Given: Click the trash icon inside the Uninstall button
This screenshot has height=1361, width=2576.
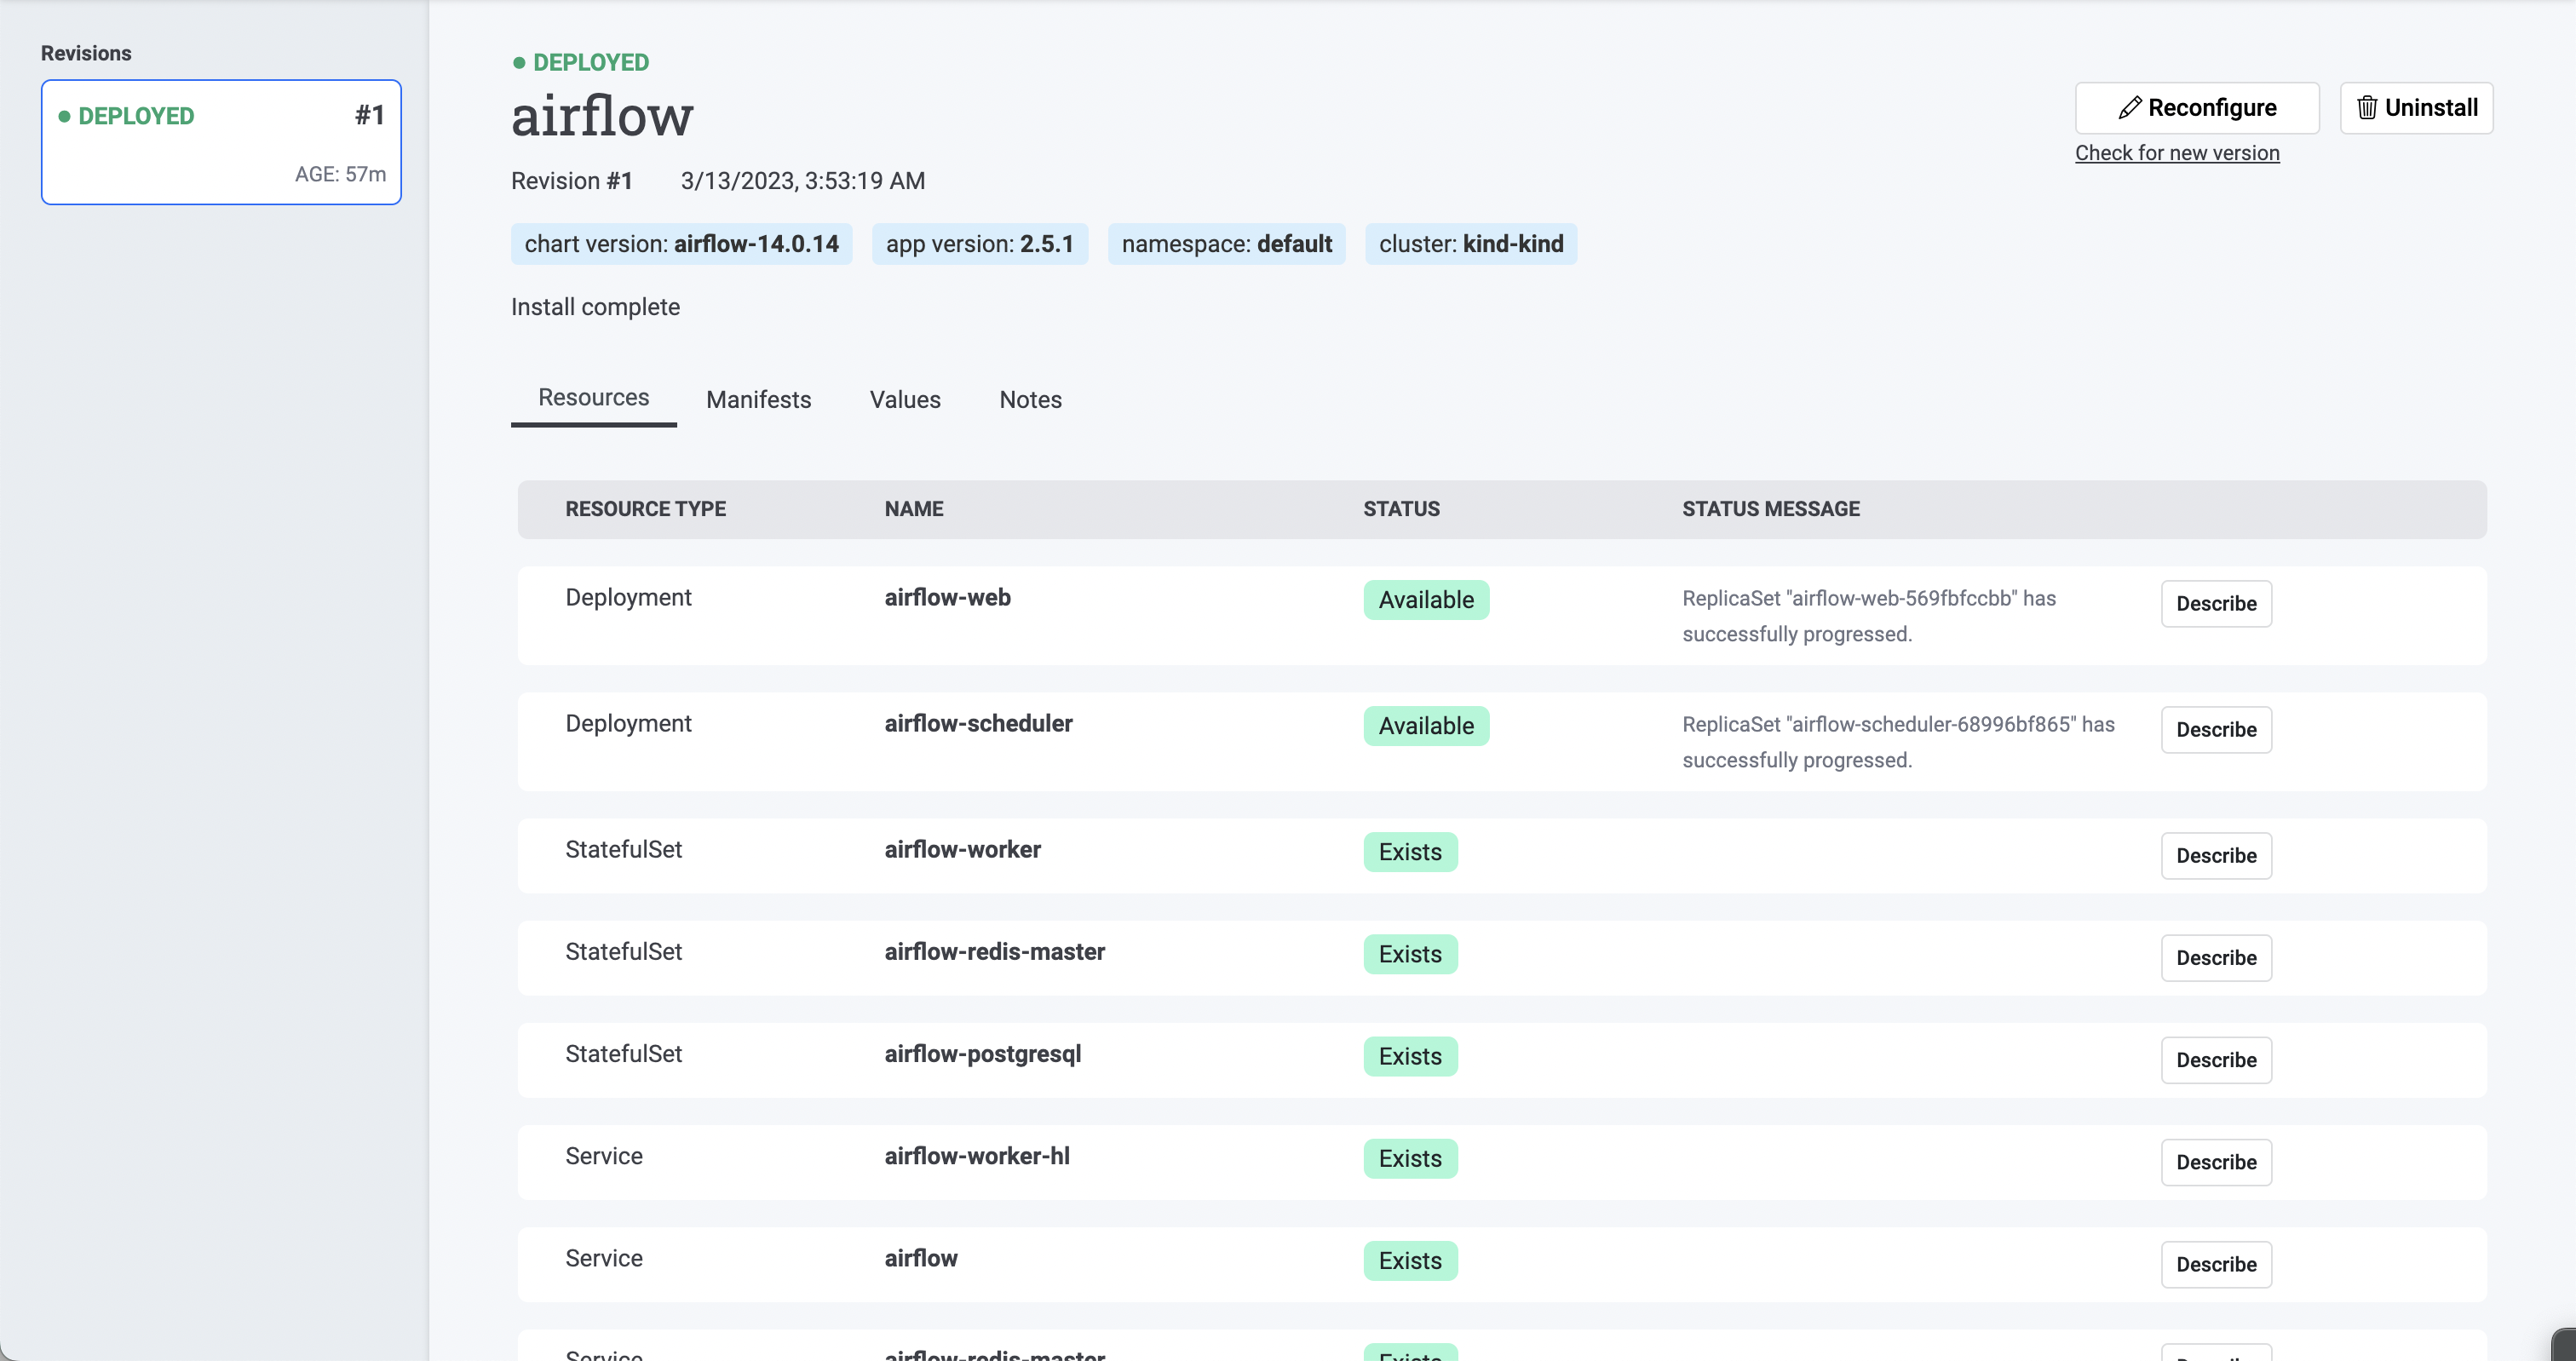Looking at the screenshot, I should pyautogui.click(x=2368, y=107).
